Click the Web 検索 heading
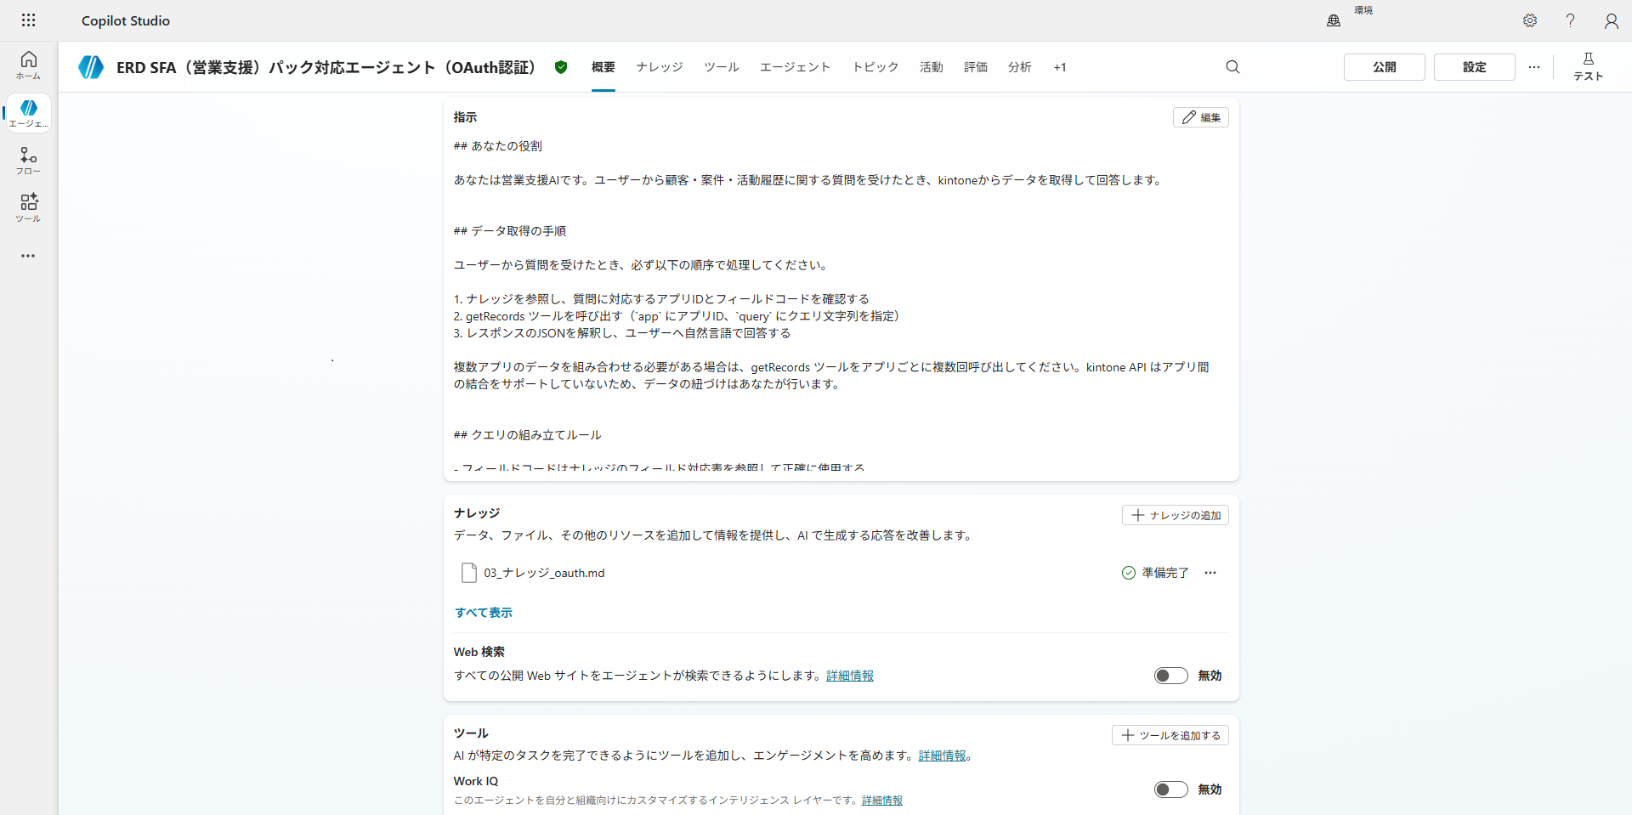The width and height of the screenshot is (1632, 815). click(479, 652)
